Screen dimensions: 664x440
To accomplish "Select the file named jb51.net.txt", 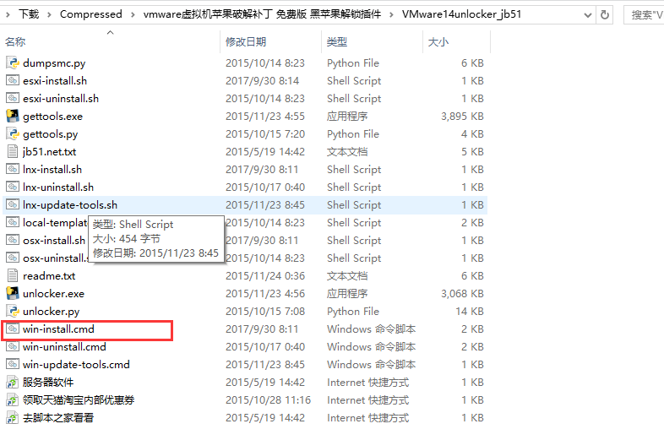I will click(x=50, y=152).
